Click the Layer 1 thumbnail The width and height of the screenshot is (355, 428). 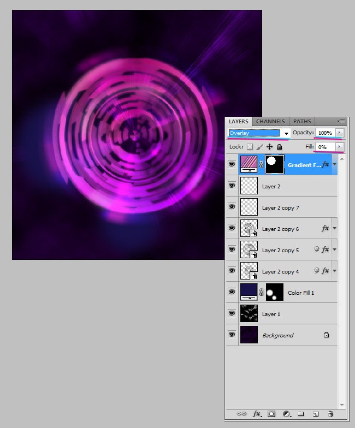pos(249,313)
